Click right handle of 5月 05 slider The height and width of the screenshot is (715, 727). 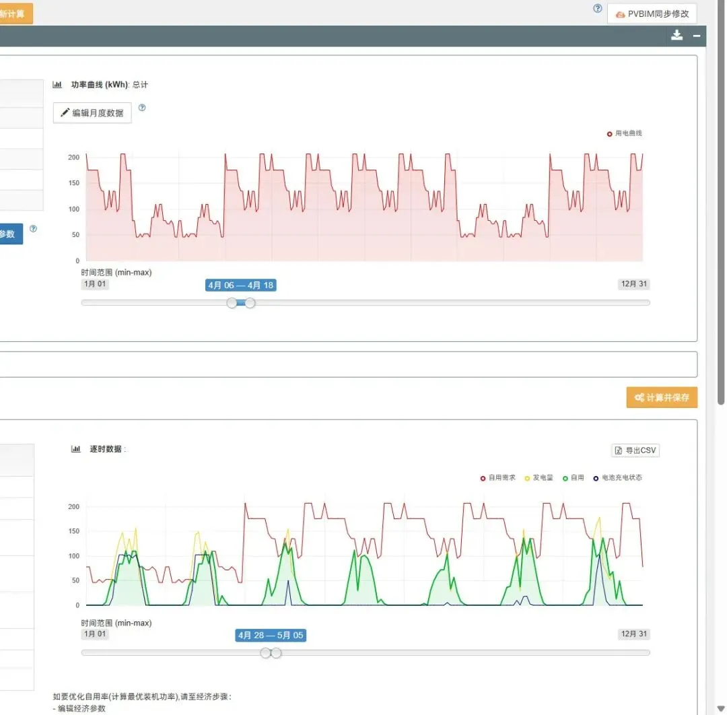click(277, 653)
